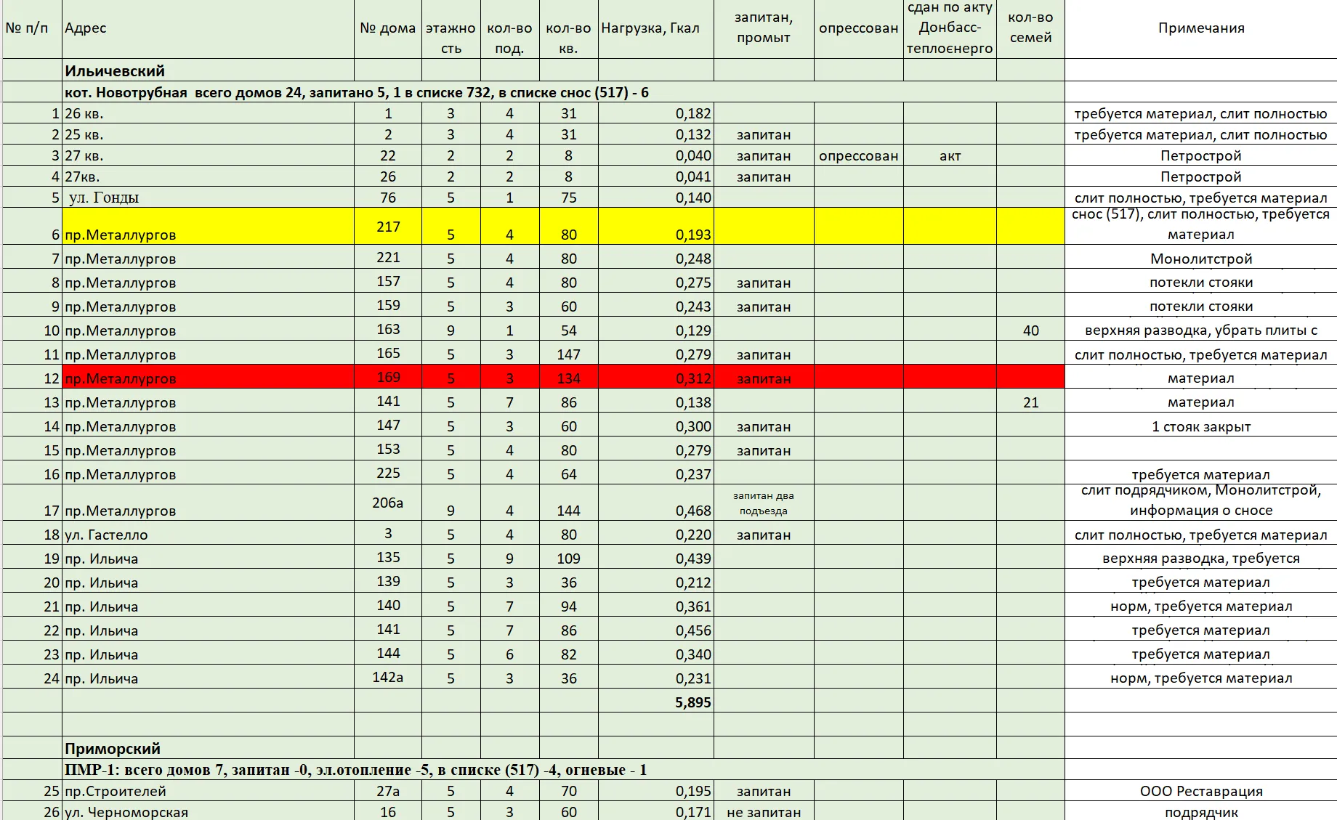Screen dimensions: 1337x820
Task: Click the 'Примечания' column header
Action: click(1200, 28)
